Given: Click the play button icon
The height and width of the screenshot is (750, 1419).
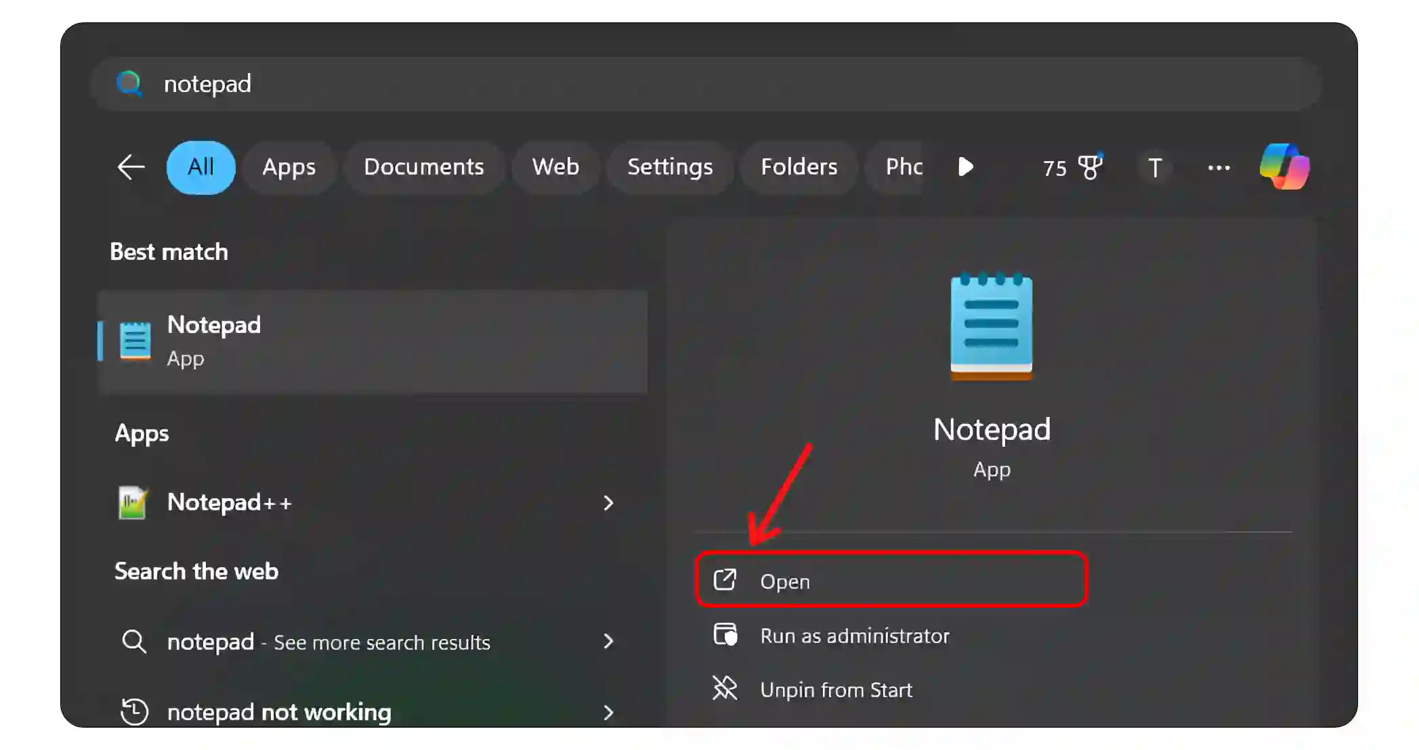Looking at the screenshot, I should pyautogui.click(x=966, y=167).
